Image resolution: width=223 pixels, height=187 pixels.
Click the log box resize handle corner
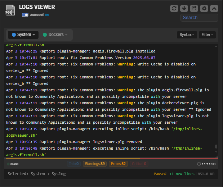click(x=217, y=156)
